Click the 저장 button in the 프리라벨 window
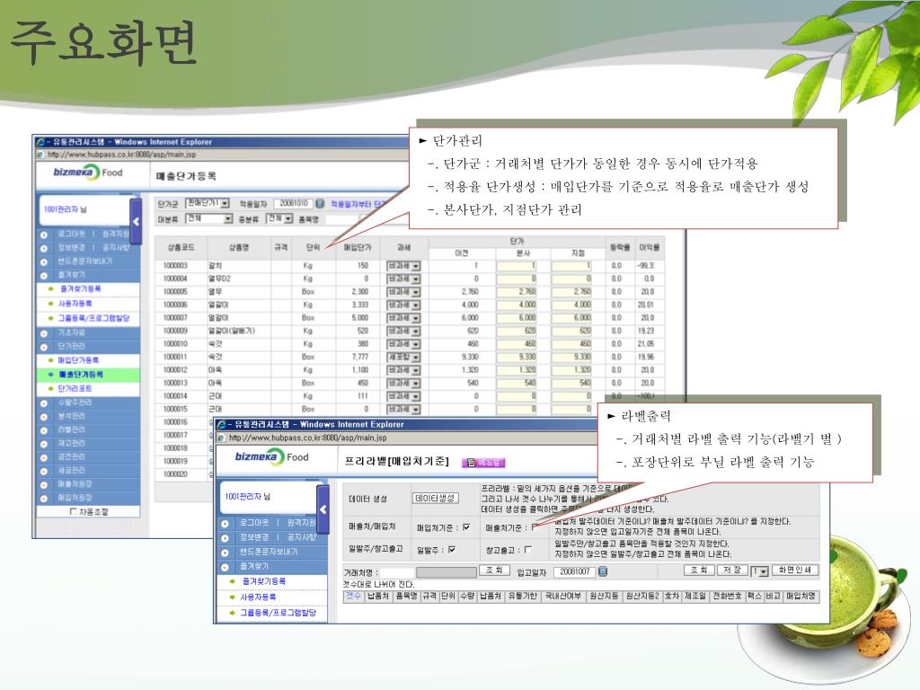This screenshot has height=690, width=920. [731, 571]
